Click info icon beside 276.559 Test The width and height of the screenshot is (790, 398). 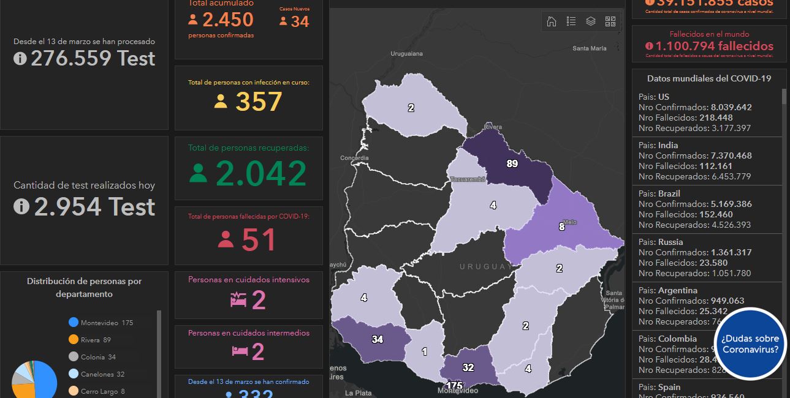20,59
